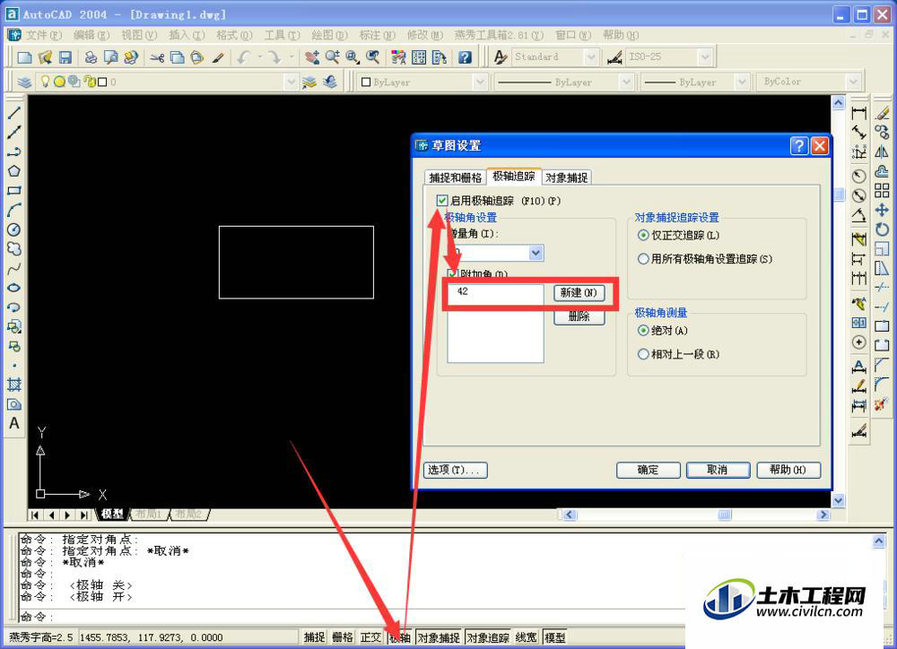This screenshot has width=897, height=649.
Task: Select the 仅正交追踪 radio option
Action: [x=643, y=235]
